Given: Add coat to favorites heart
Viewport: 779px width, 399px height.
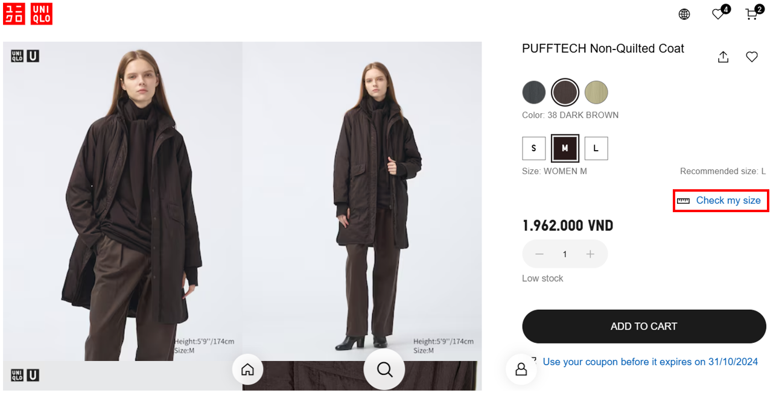Looking at the screenshot, I should (x=752, y=57).
